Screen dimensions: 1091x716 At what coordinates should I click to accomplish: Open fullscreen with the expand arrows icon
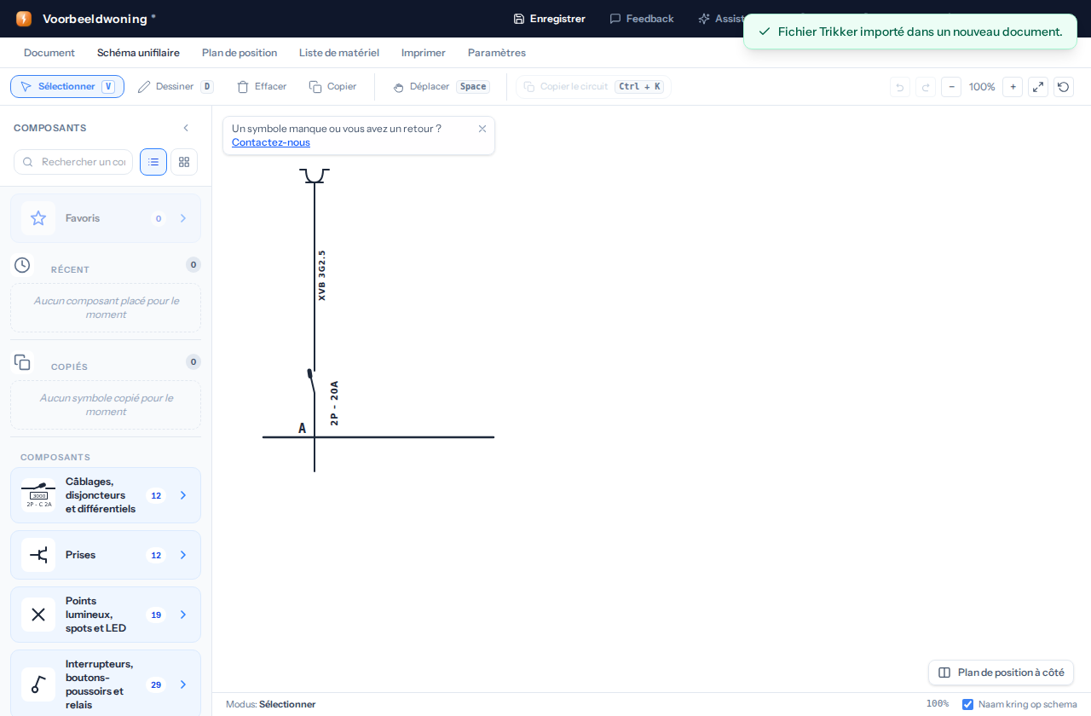pos(1038,87)
